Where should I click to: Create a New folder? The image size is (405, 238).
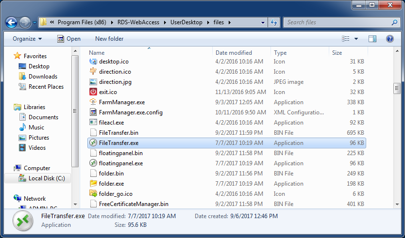coord(109,39)
